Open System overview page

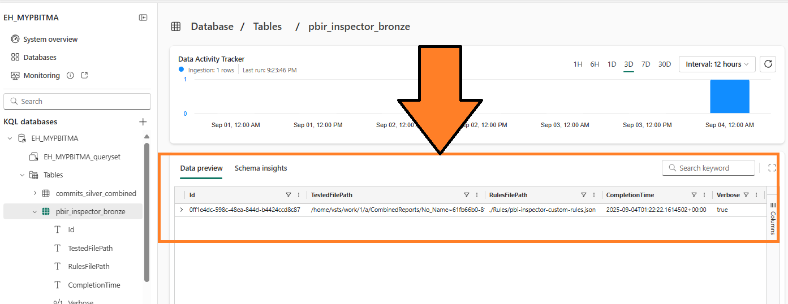[50, 39]
